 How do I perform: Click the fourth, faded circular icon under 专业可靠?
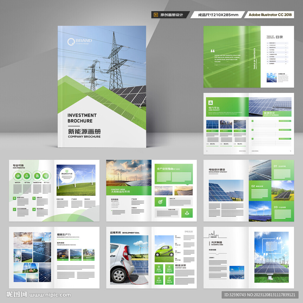46,176
